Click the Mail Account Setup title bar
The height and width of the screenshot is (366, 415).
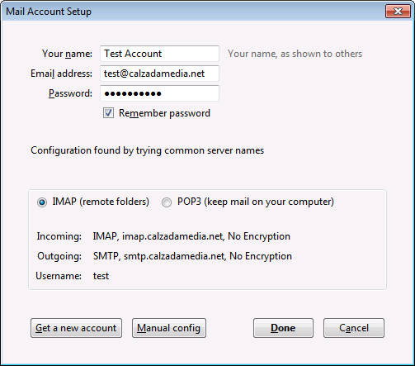pyautogui.click(x=192, y=12)
